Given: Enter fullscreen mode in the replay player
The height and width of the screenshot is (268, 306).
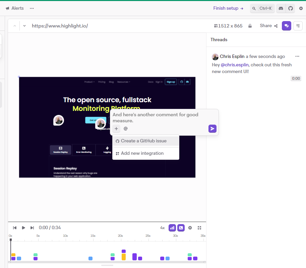Looking at the screenshot, I should (199, 227).
